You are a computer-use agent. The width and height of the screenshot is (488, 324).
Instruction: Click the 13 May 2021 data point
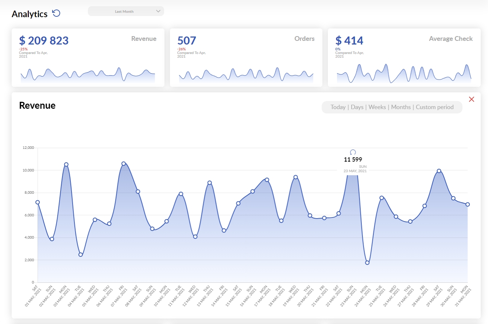(210, 183)
